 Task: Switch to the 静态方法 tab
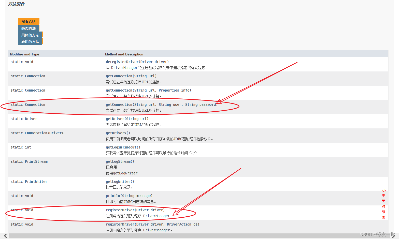(x=28, y=28)
